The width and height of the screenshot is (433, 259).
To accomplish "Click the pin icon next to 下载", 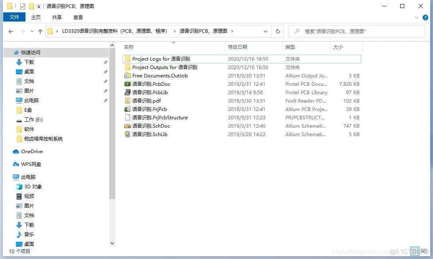I will 106,62.
